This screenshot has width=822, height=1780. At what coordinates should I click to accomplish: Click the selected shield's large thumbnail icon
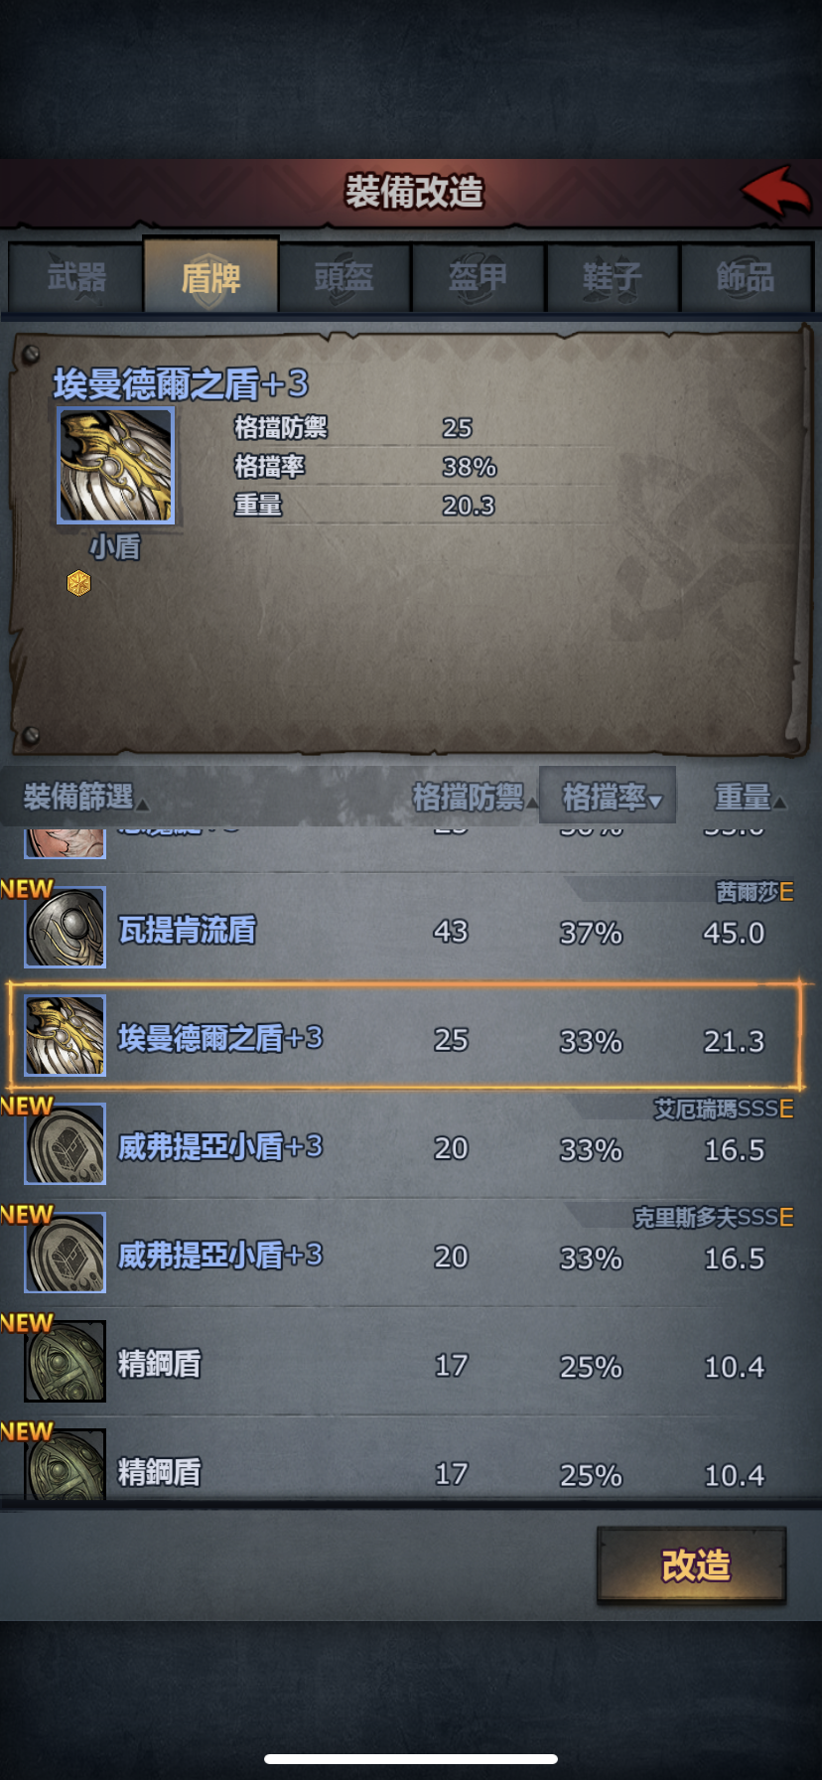pos(116,466)
